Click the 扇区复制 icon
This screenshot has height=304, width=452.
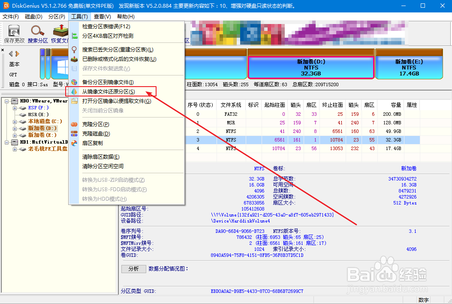74,143
